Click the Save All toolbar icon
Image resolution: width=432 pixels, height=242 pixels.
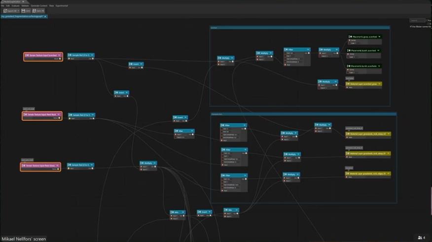click(34, 11)
